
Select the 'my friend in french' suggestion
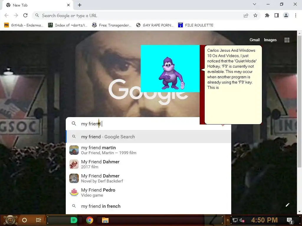point(149,206)
